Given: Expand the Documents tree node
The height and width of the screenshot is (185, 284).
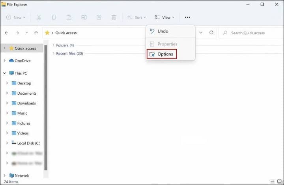Looking at the screenshot, I should (7, 93).
